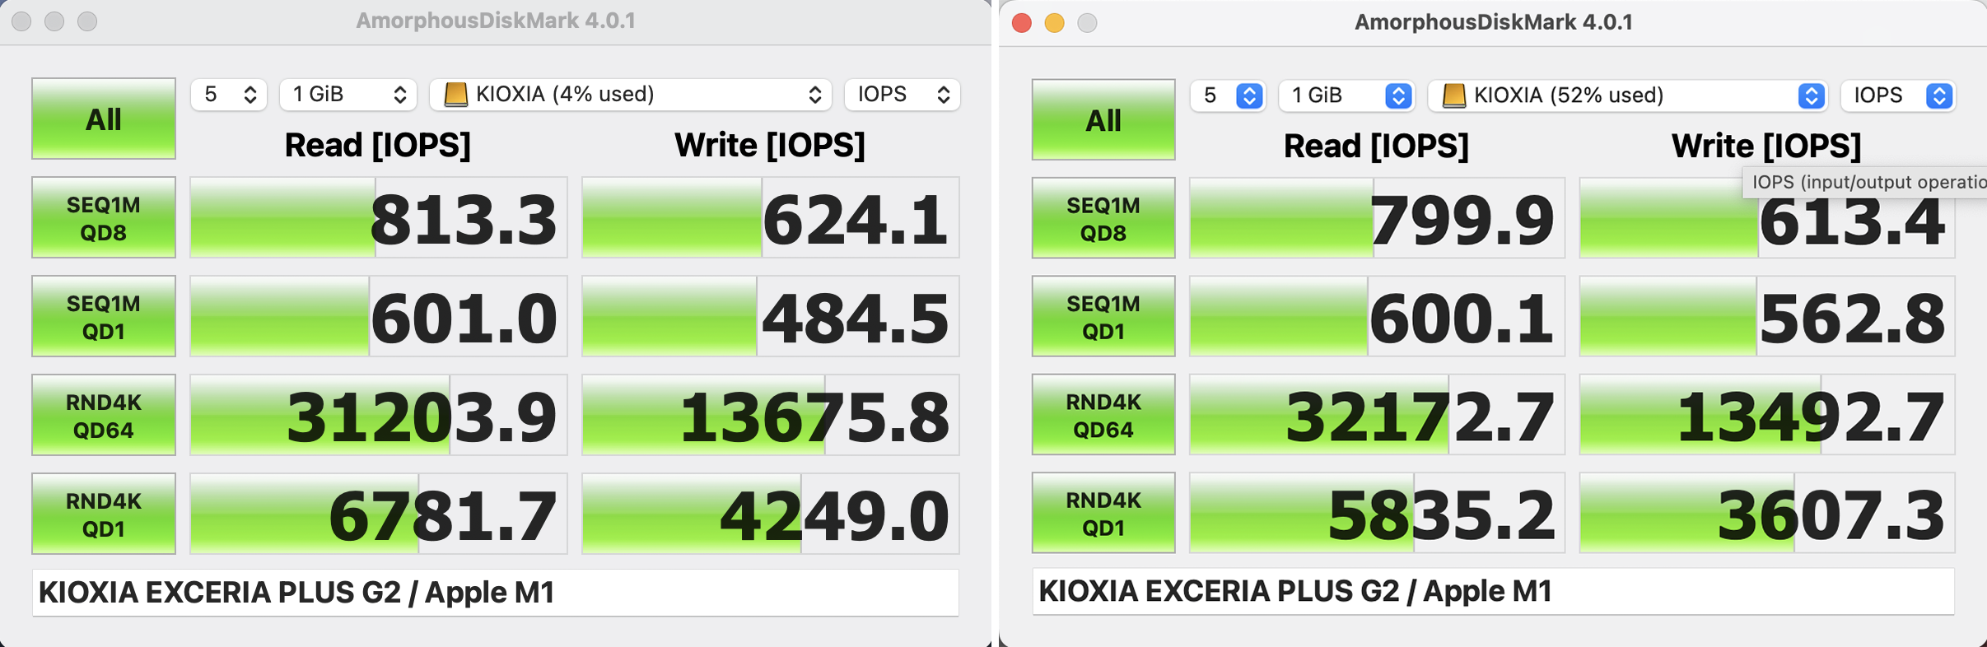Run SEQ1M QD8 test in left window
The width and height of the screenshot is (1987, 647).
(x=104, y=218)
